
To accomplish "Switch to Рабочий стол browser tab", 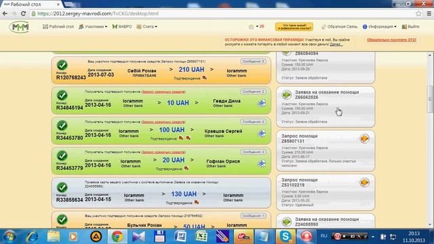I will [31, 5].
